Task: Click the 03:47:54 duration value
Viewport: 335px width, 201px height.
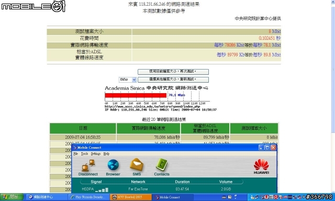Action: [182, 189]
